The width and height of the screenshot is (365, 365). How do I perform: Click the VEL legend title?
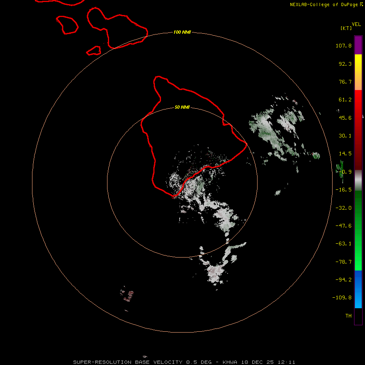[x=356, y=24]
